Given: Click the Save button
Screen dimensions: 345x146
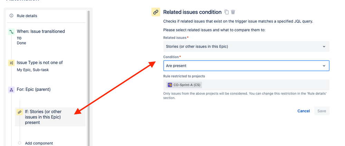Looking at the screenshot, I should click(322, 111).
